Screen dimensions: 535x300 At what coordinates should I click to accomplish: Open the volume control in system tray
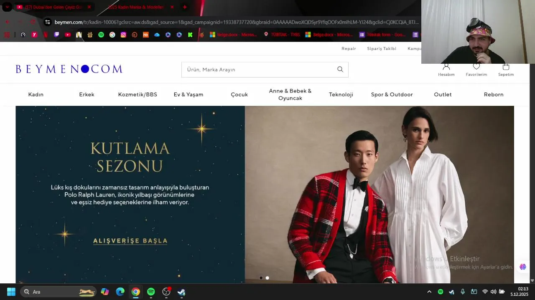point(493,292)
